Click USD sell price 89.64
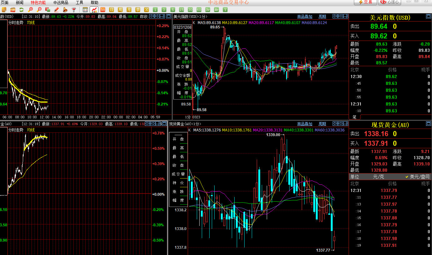 coord(379,27)
